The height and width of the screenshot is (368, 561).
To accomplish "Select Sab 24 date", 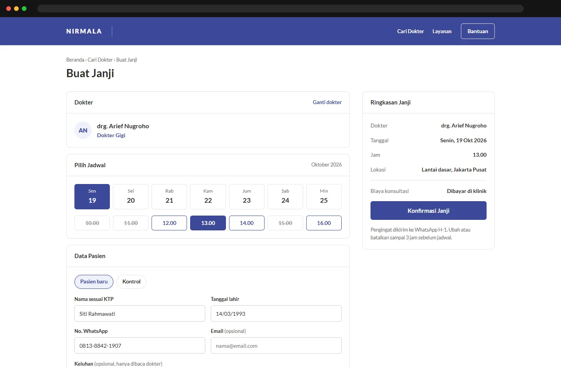I will click(285, 196).
